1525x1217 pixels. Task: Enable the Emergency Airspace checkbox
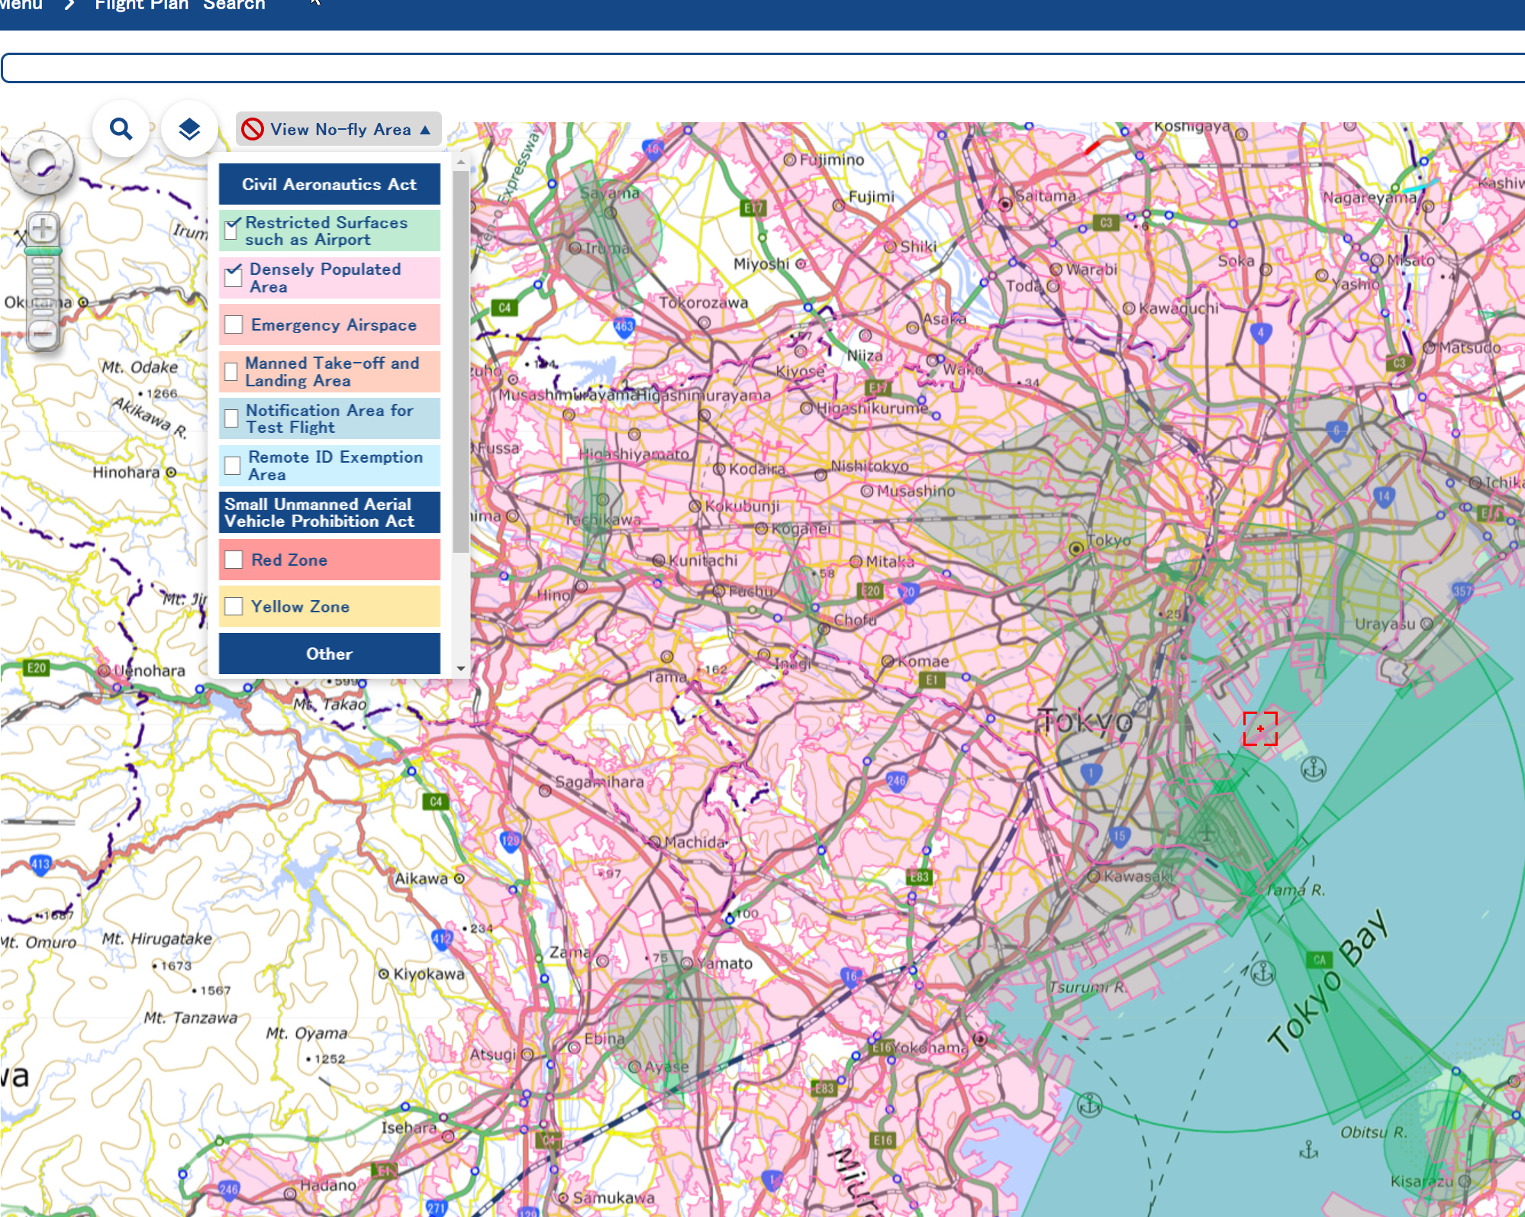click(234, 324)
